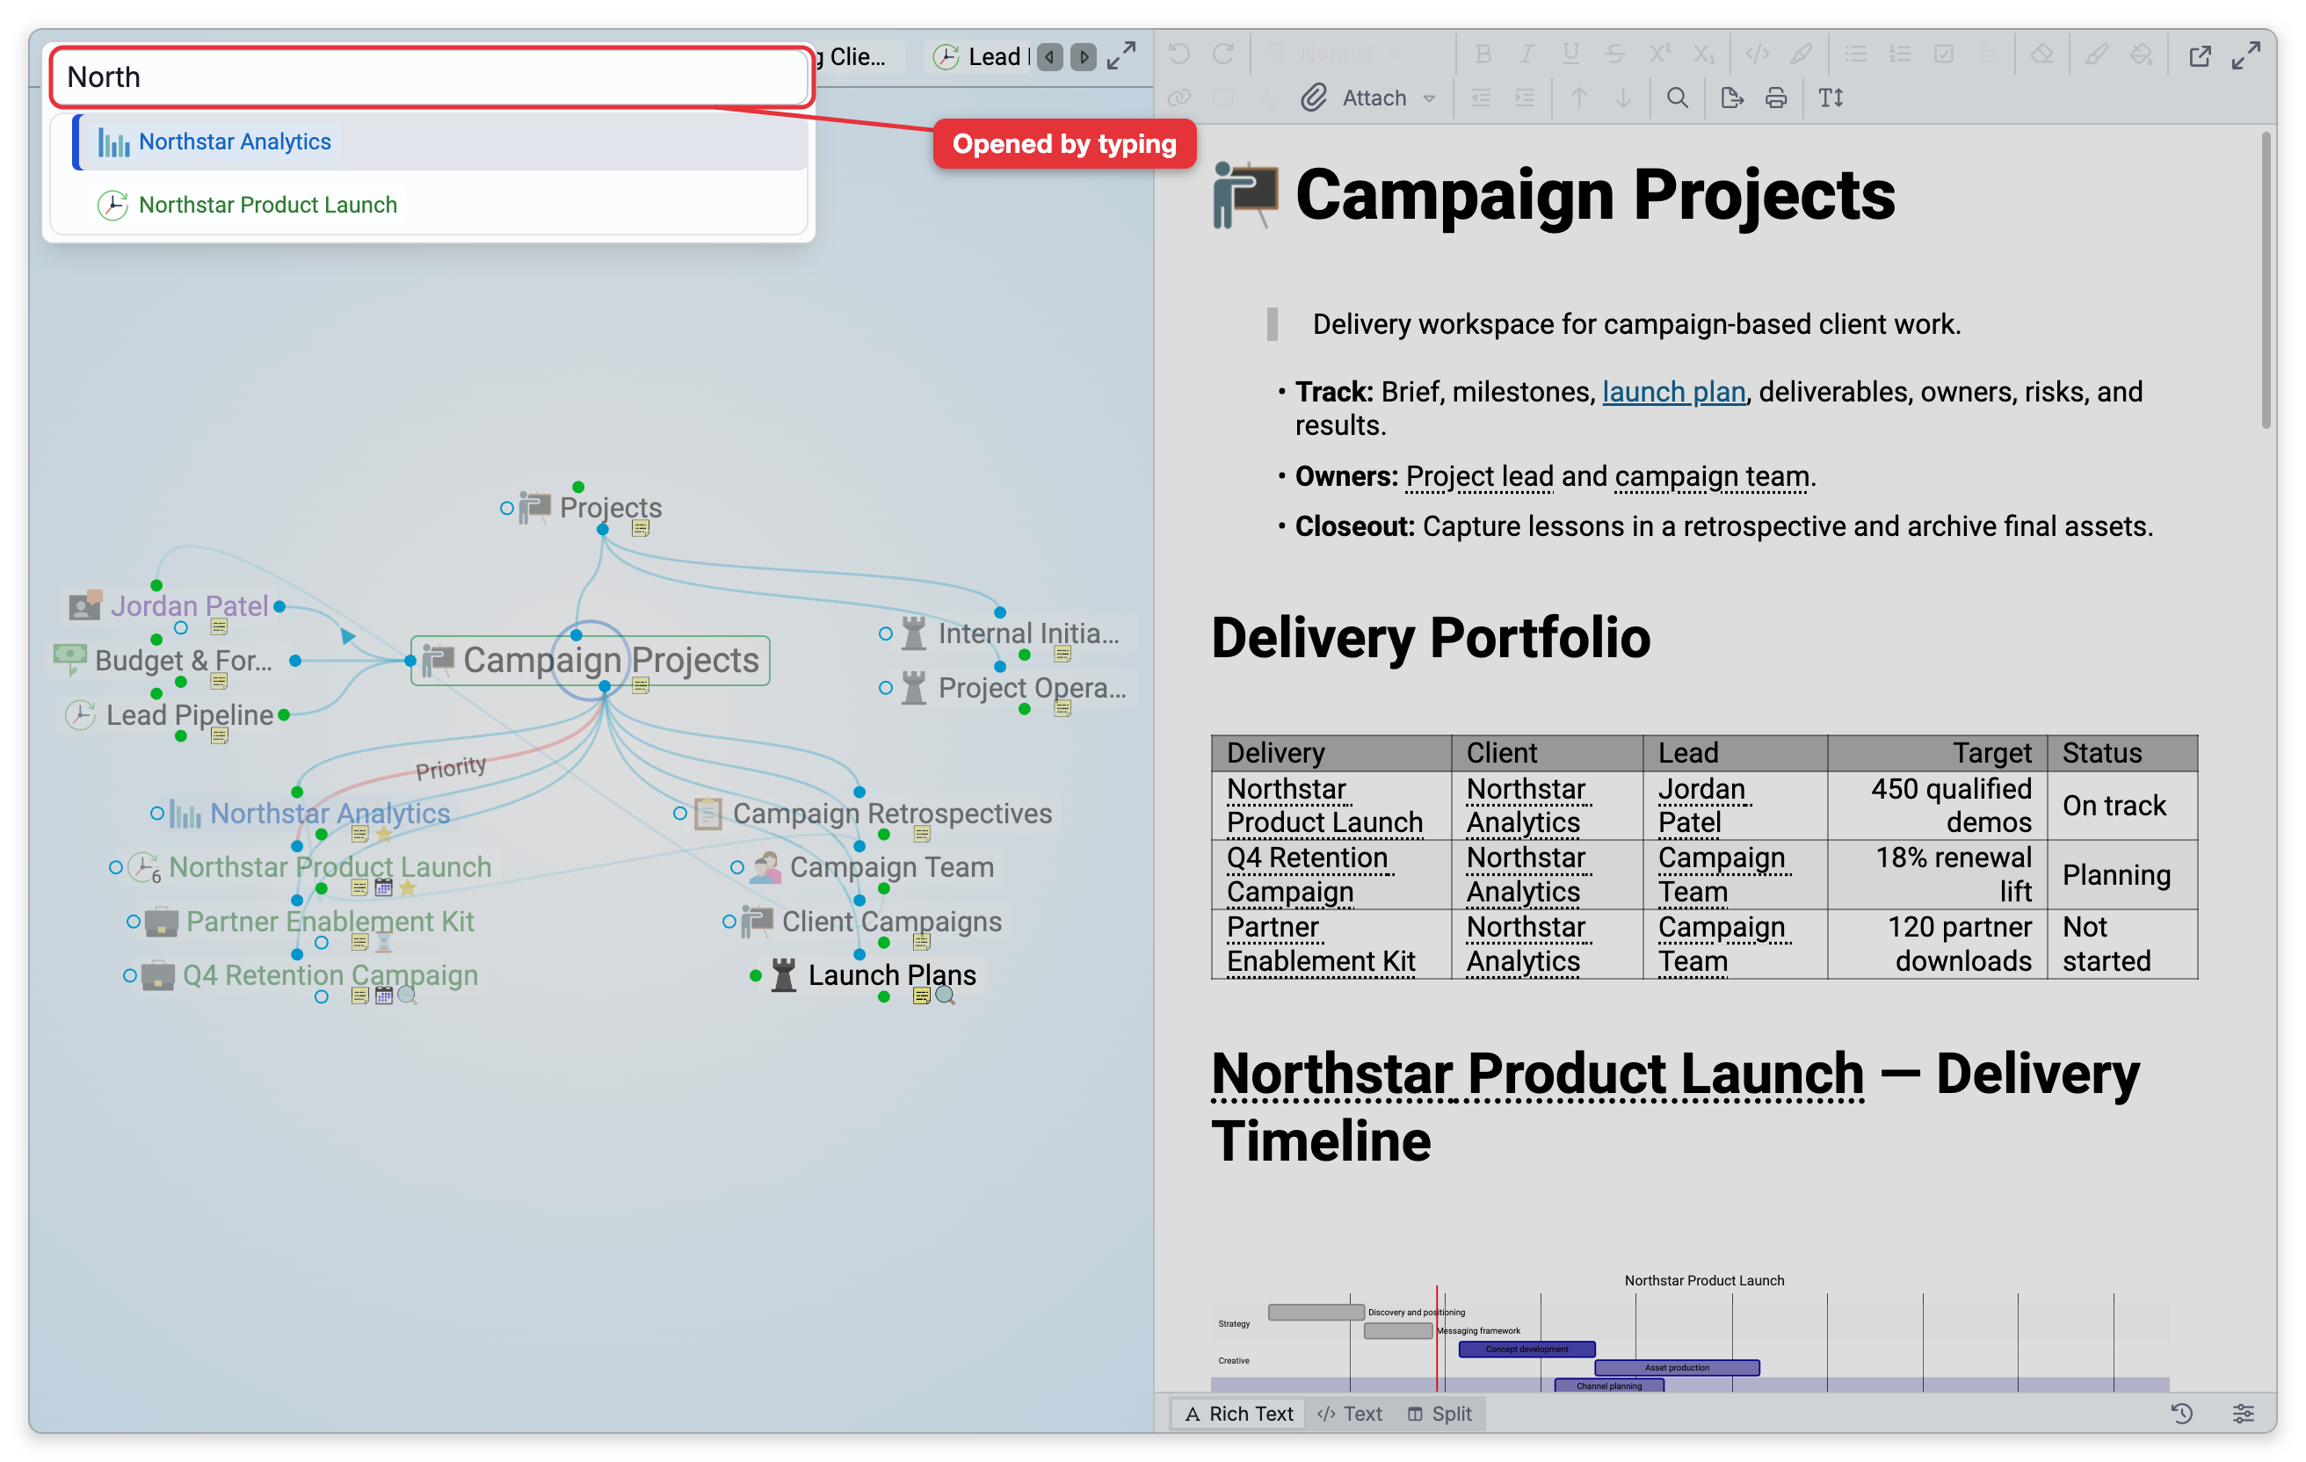
Task: Expand the note editor to full screen
Action: [x=2244, y=55]
